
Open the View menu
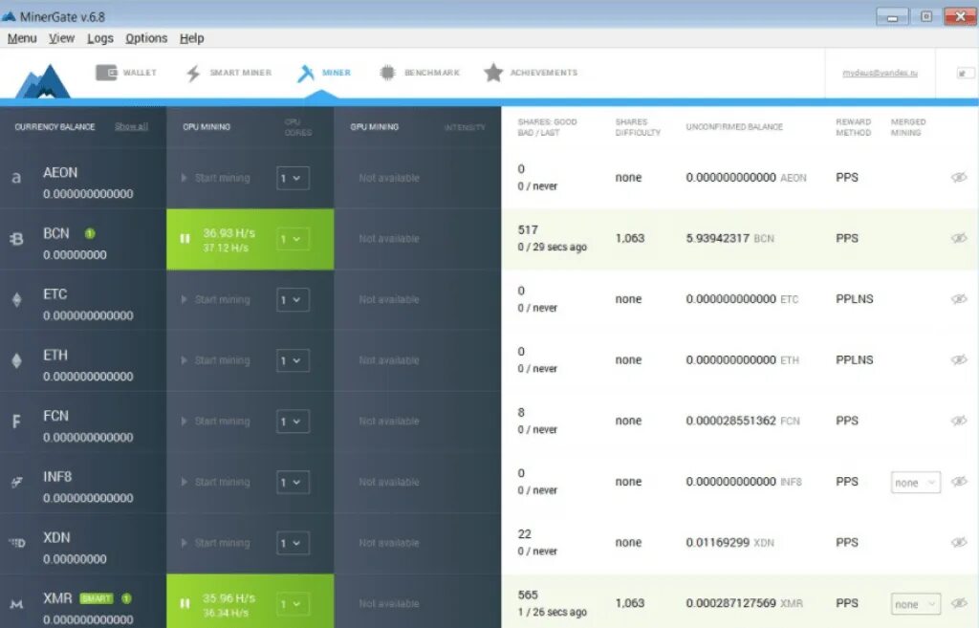(x=61, y=38)
